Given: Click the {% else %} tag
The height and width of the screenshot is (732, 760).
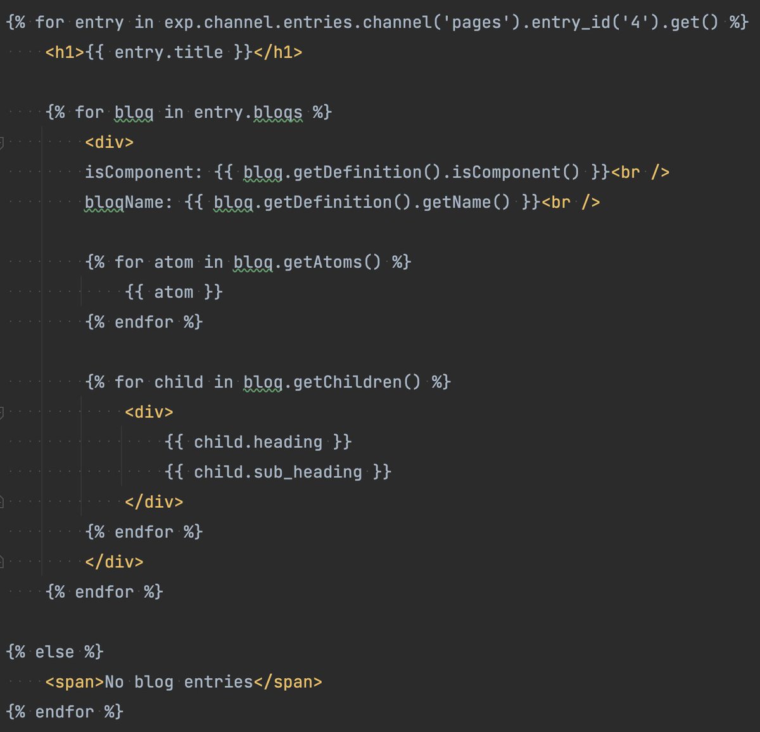Looking at the screenshot, I should click(x=54, y=652).
